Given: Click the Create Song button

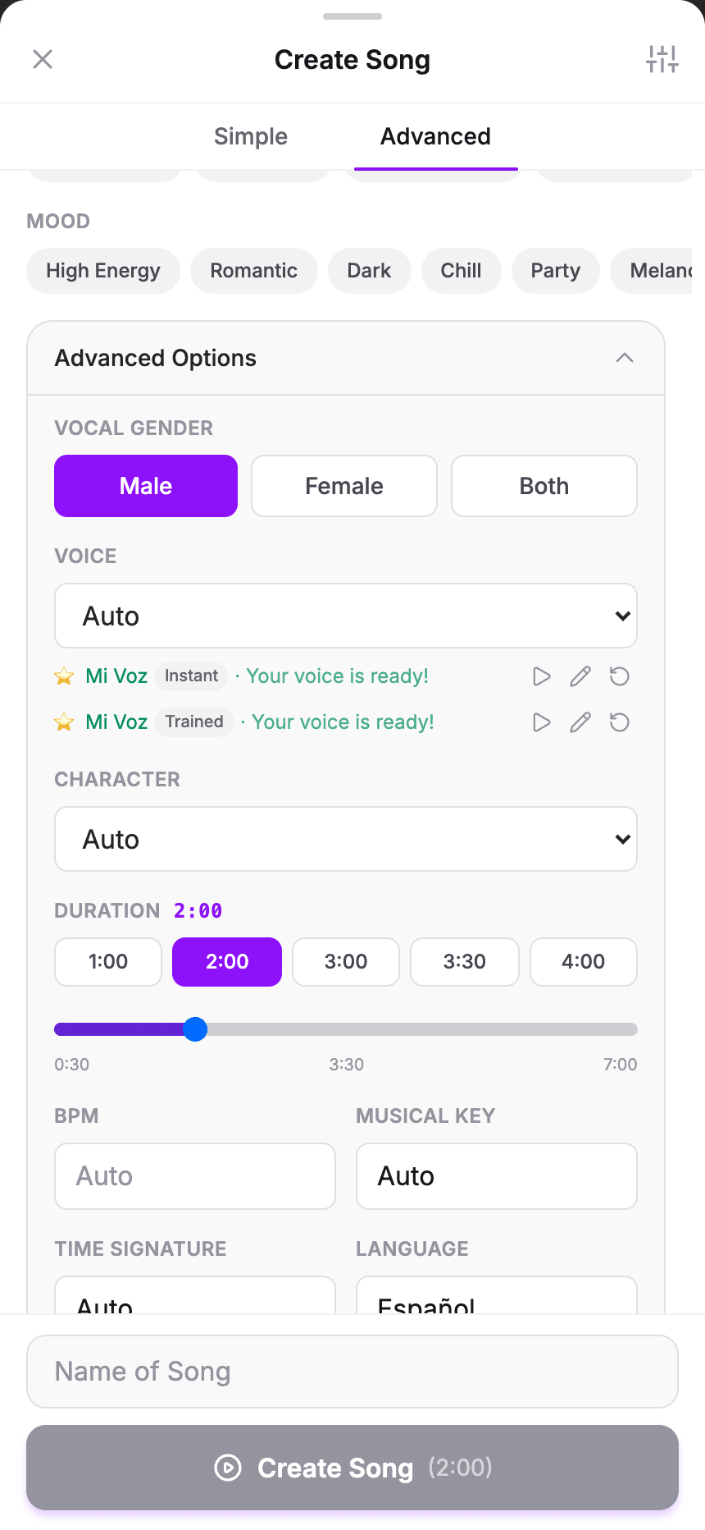Looking at the screenshot, I should point(352,1468).
